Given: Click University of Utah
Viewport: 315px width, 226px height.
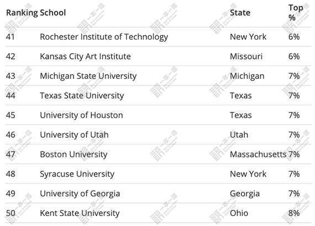Looking at the screenshot, I should [75, 135].
